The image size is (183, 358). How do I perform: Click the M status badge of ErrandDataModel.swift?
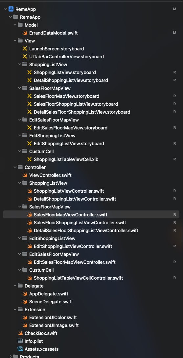click(174, 33)
